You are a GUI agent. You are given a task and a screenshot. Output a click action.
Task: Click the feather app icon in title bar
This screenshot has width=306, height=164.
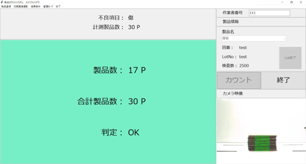click(2, 2)
